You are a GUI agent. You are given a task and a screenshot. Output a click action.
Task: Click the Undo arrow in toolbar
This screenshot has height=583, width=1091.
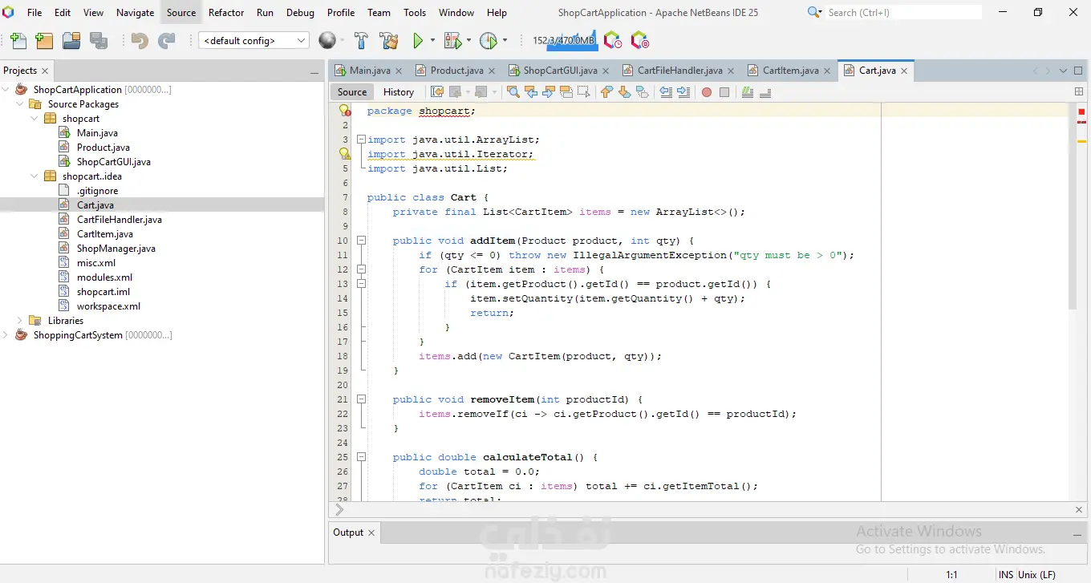tap(140, 41)
